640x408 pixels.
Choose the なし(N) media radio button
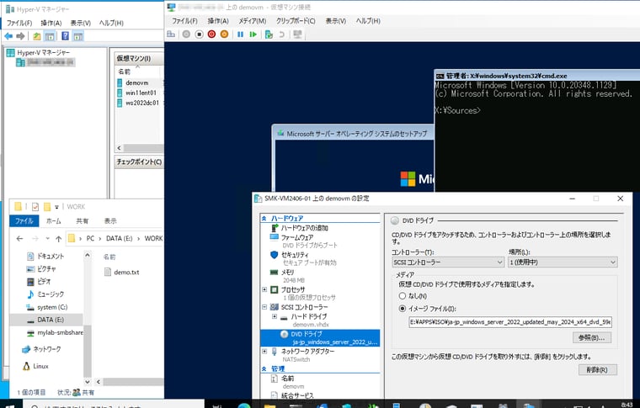[x=403, y=296]
